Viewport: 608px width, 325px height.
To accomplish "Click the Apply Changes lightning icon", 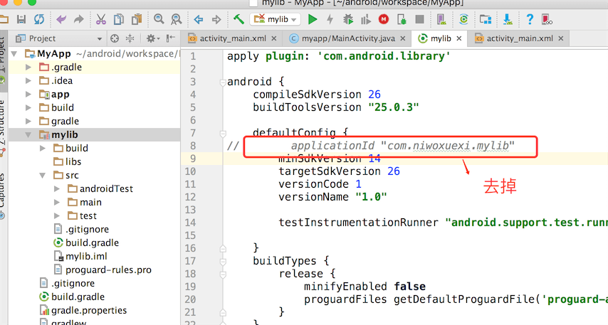I will click(330, 19).
